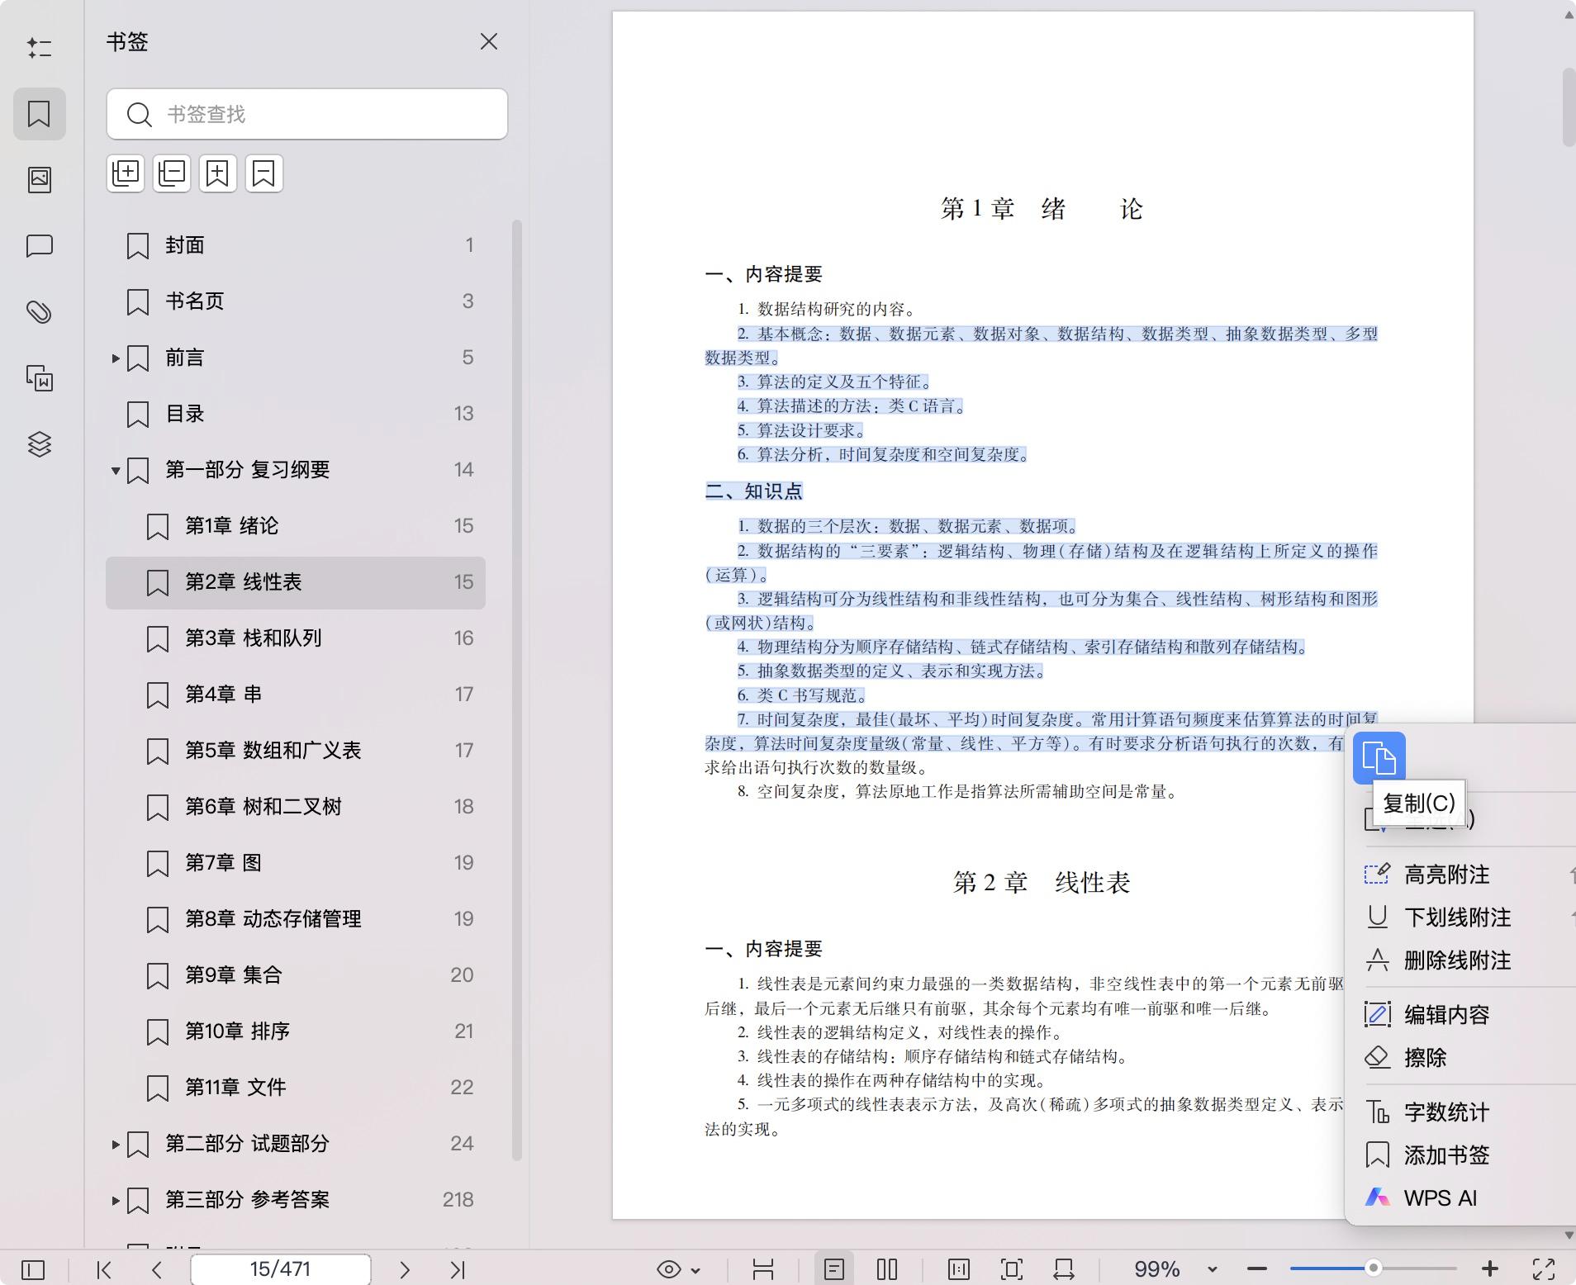
Task: Open the outline panel icon in sidebar
Action: coord(39,48)
